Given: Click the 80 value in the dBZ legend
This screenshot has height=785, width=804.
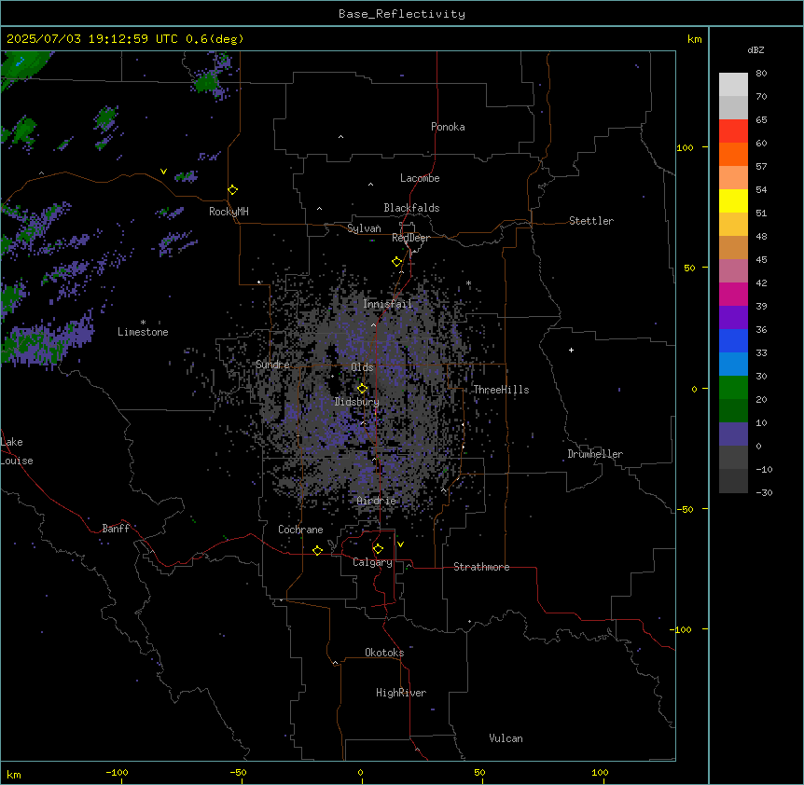Looking at the screenshot, I should tap(761, 74).
